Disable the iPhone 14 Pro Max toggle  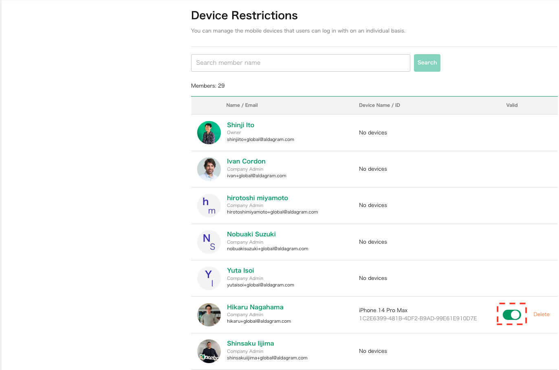pyautogui.click(x=511, y=315)
